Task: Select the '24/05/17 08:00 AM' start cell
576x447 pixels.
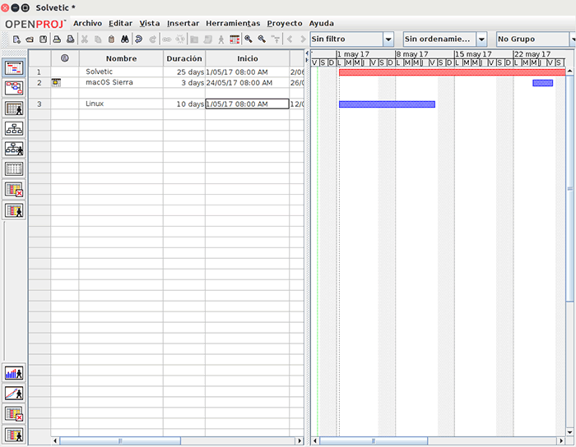Action: pyautogui.click(x=247, y=82)
